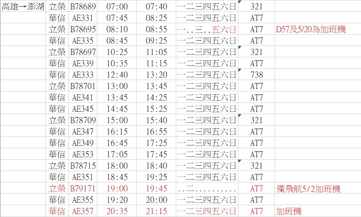Click flight number AE341
This screenshot has width=361, height=217.
tap(83, 97)
